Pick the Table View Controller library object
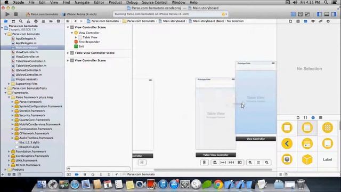This screenshot has width=341, height=192. tap(307, 127)
